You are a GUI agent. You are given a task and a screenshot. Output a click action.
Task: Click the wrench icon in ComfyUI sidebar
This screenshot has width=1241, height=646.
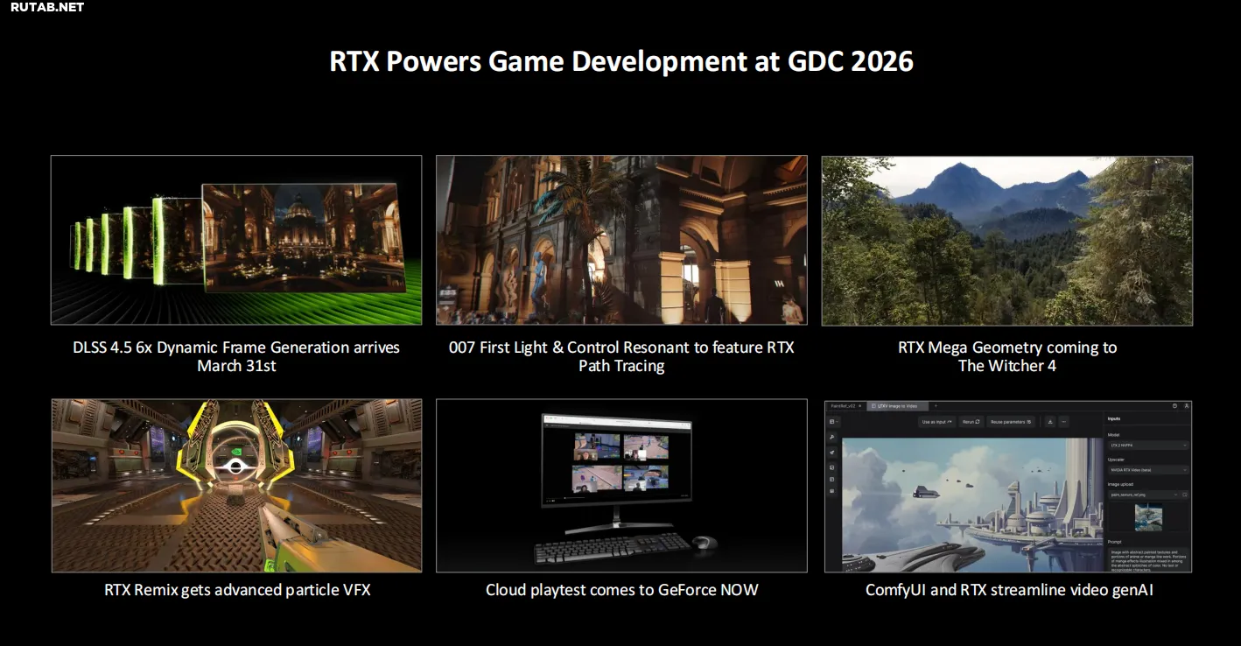pos(832,436)
